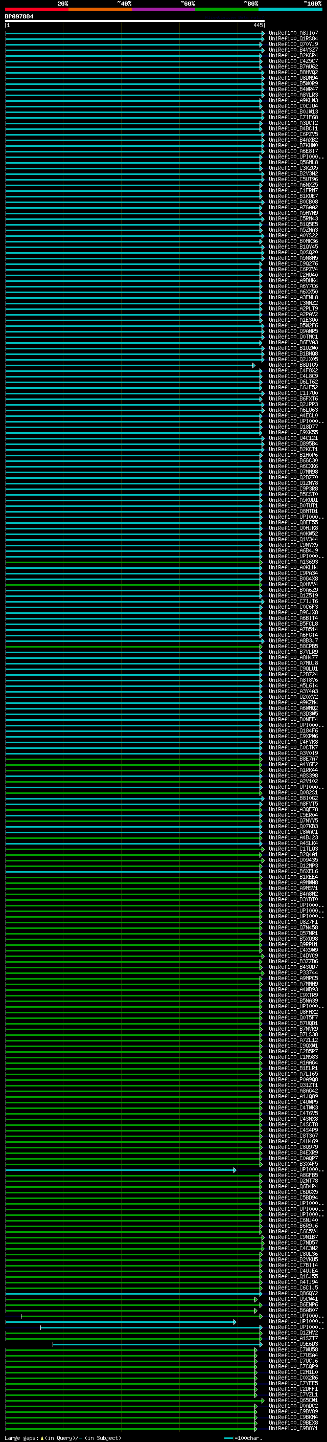This screenshot has width=327, height=1442.
Task: Click the arrowhead ending the UniRef100_Q8DI65 alignment
Action: (254, 365)
